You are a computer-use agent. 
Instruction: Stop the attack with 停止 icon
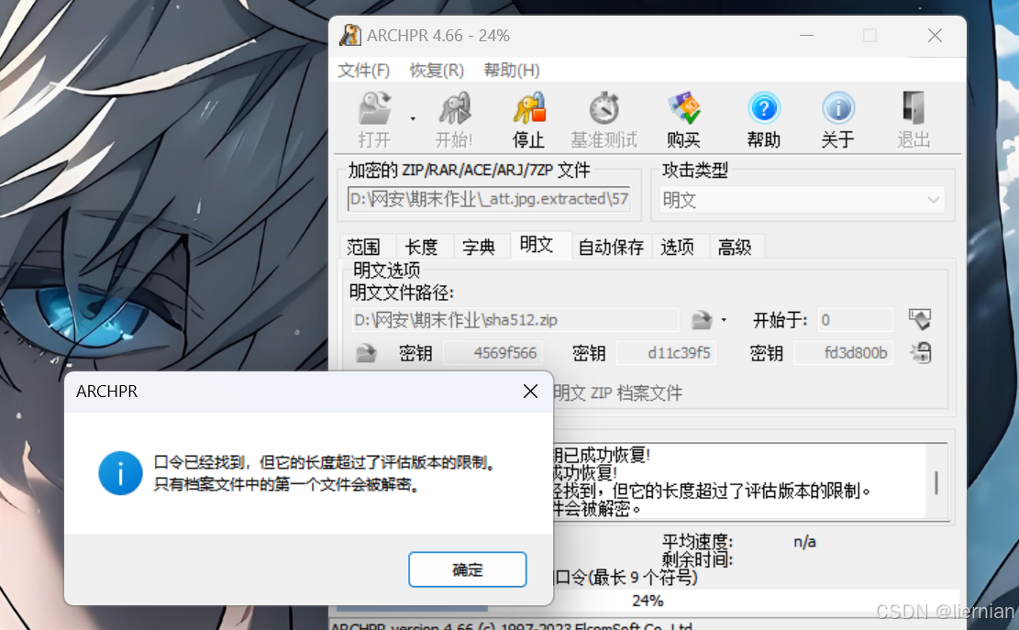[529, 108]
